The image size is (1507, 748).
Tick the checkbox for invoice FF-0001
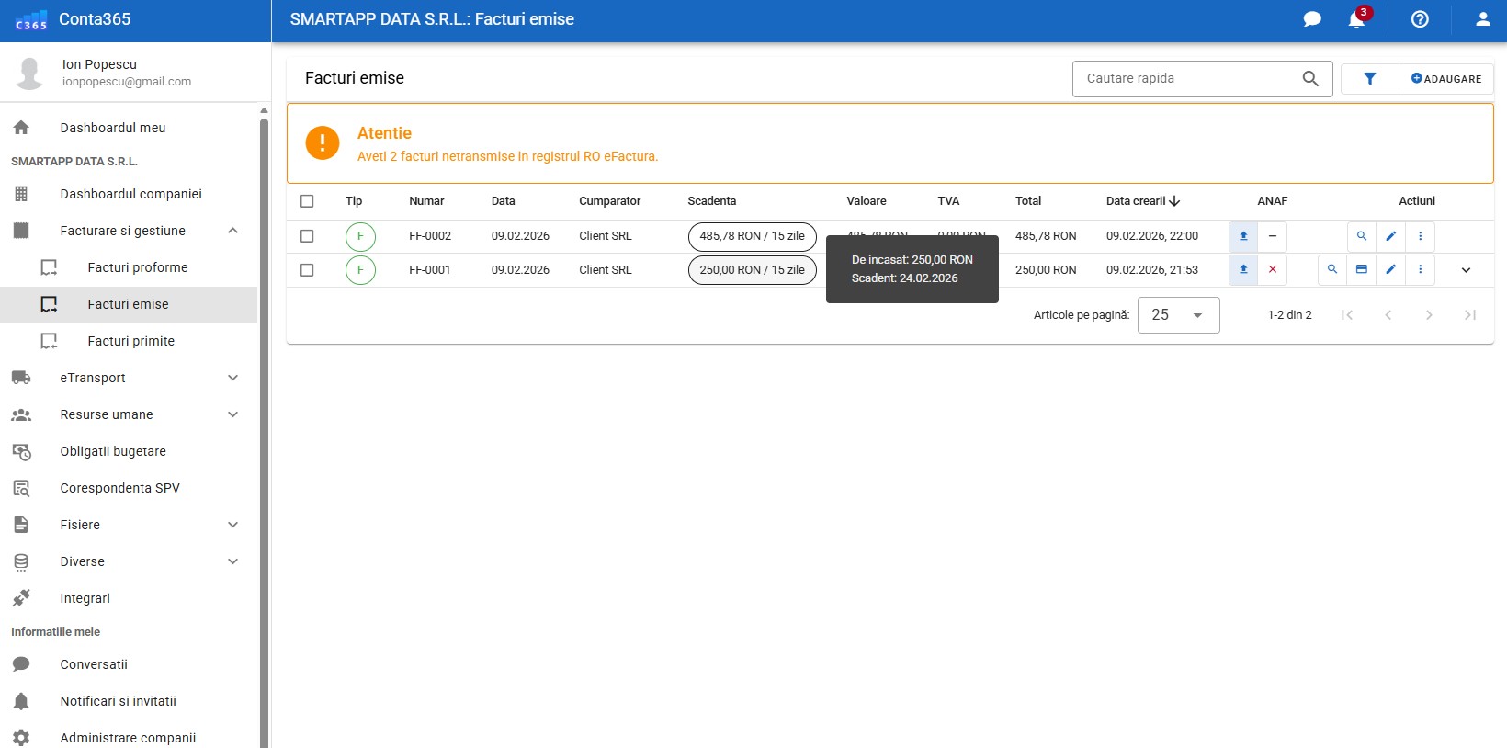coord(307,270)
